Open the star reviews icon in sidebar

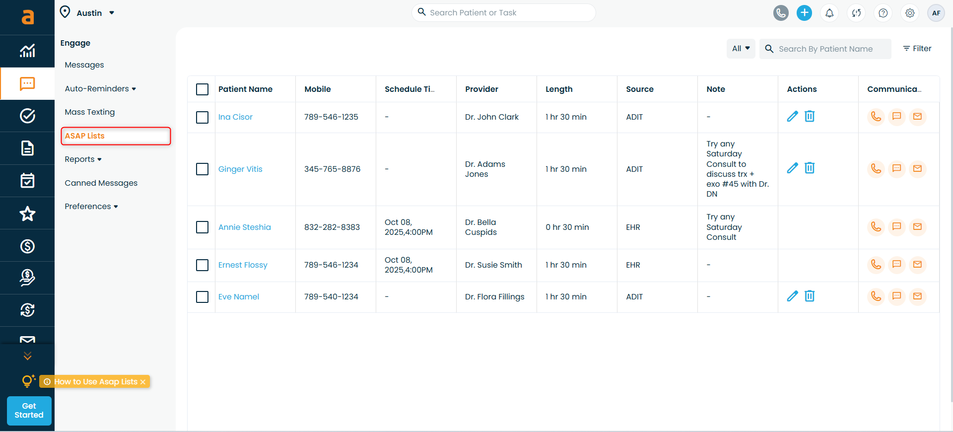(27, 214)
